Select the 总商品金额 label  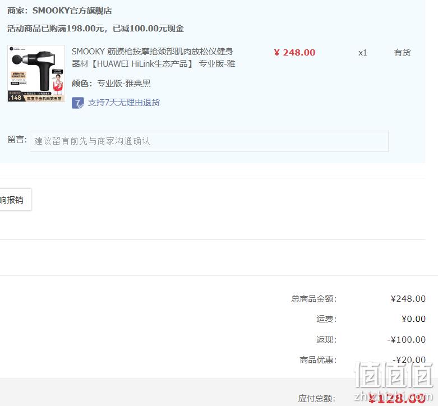coord(314,299)
